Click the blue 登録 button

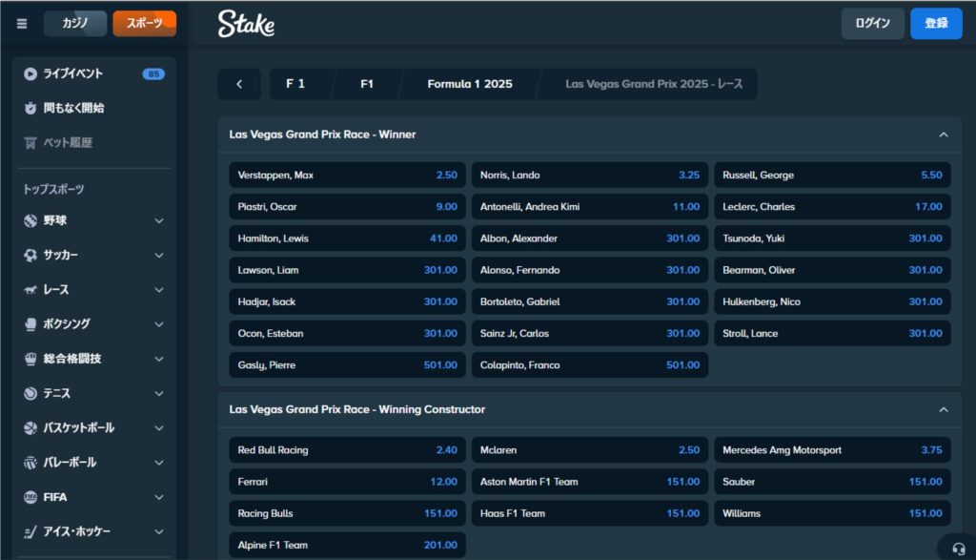click(x=936, y=24)
